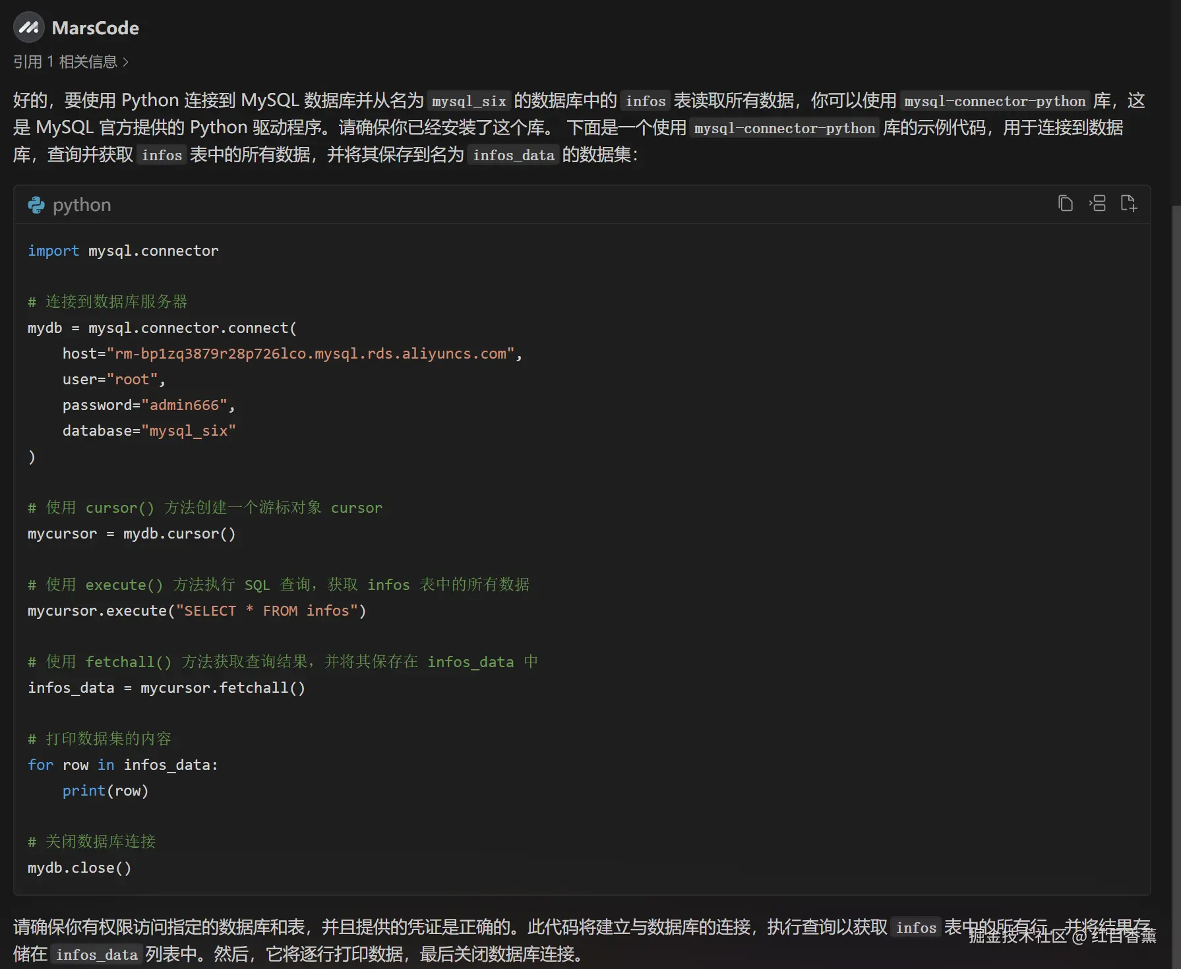Click inline 'infos' after 执行查询以获取
This screenshot has width=1181, height=969.
pos(916,927)
